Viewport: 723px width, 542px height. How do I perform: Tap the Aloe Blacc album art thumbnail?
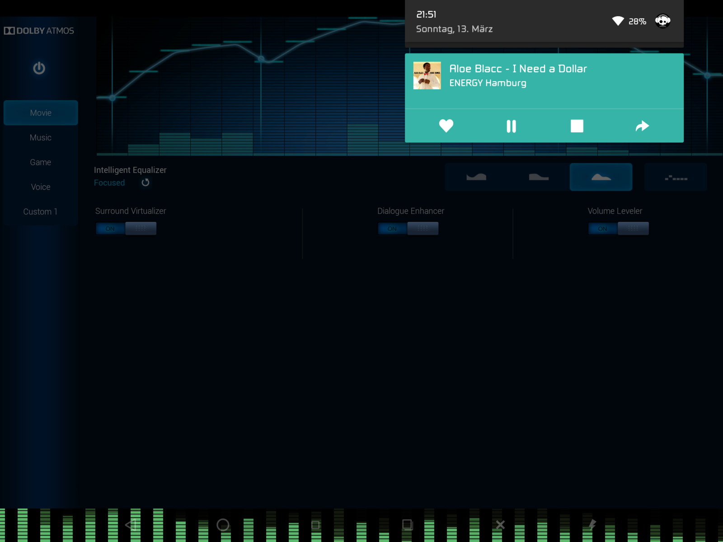point(427,76)
